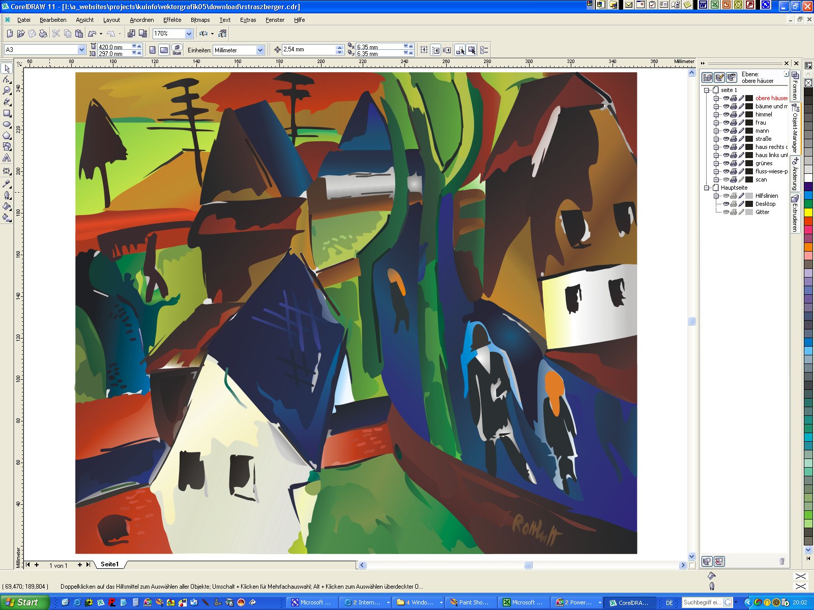Image resolution: width=814 pixels, height=610 pixels.
Task: Select the Rectangle tool
Action: 7,113
